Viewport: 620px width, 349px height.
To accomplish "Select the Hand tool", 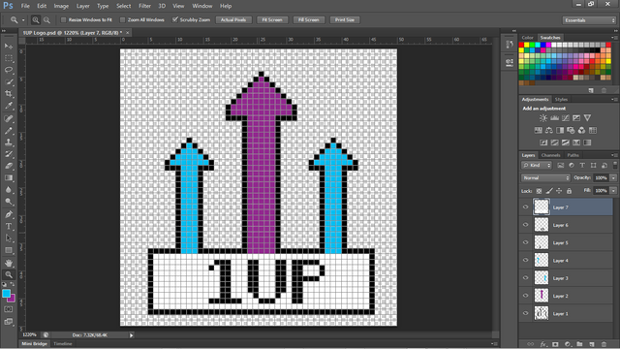I will click(9, 263).
